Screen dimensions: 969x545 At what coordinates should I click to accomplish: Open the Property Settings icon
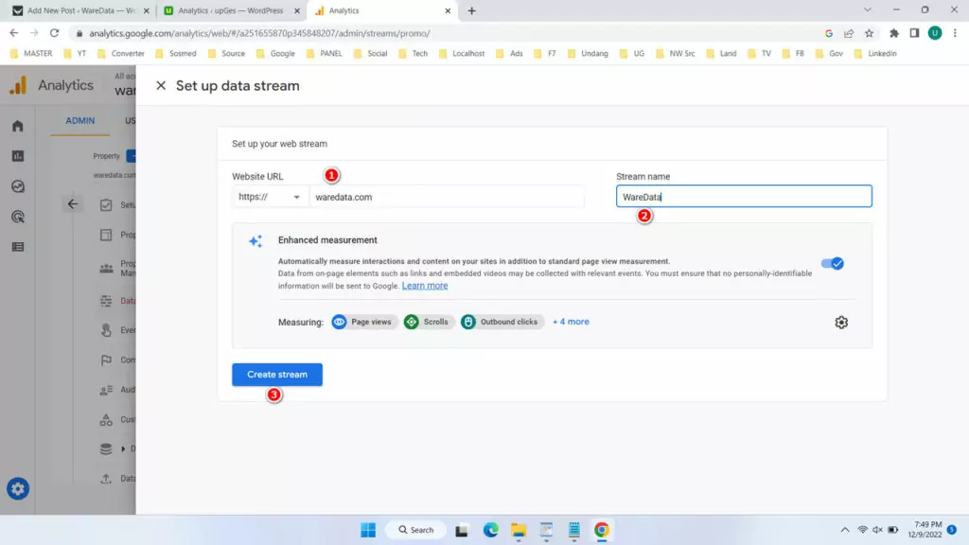(106, 235)
